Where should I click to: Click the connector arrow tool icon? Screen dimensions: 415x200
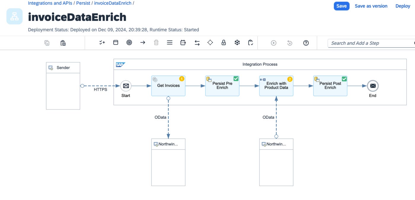click(x=143, y=43)
